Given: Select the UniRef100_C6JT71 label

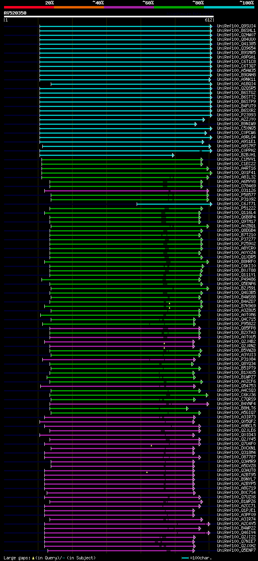Looking at the screenshot, I should (236, 204).
